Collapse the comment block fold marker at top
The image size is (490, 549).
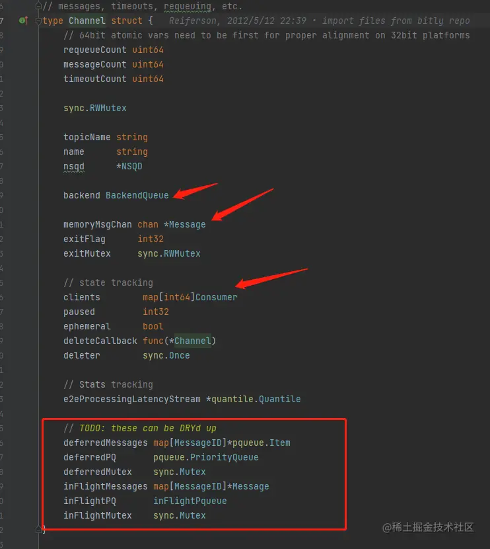38,6
